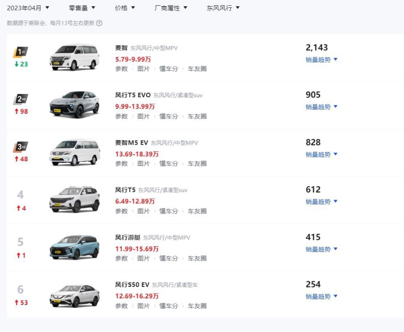
Task: Open the 菱智M5 EV car thumbnail
Action: point(74,152)
